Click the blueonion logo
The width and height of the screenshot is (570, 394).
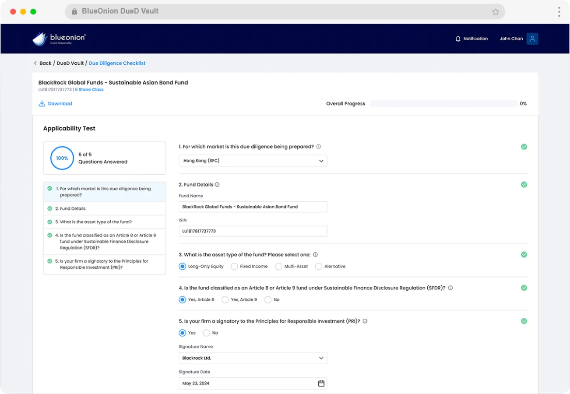[x=59, y=39]
